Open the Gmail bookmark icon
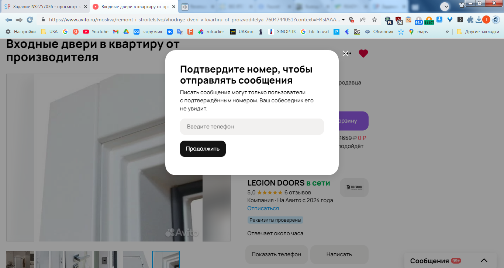 coord(116,32)
